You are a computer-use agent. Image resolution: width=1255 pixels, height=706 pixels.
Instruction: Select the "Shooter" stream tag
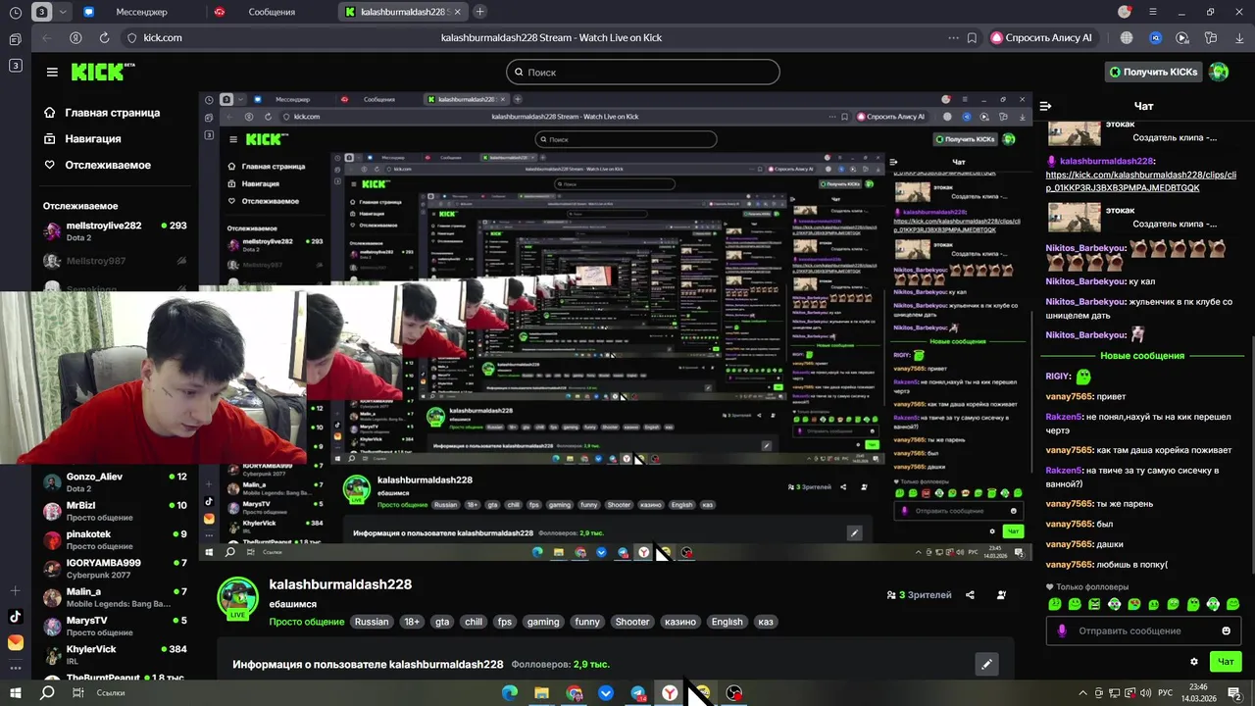point(632,622)
